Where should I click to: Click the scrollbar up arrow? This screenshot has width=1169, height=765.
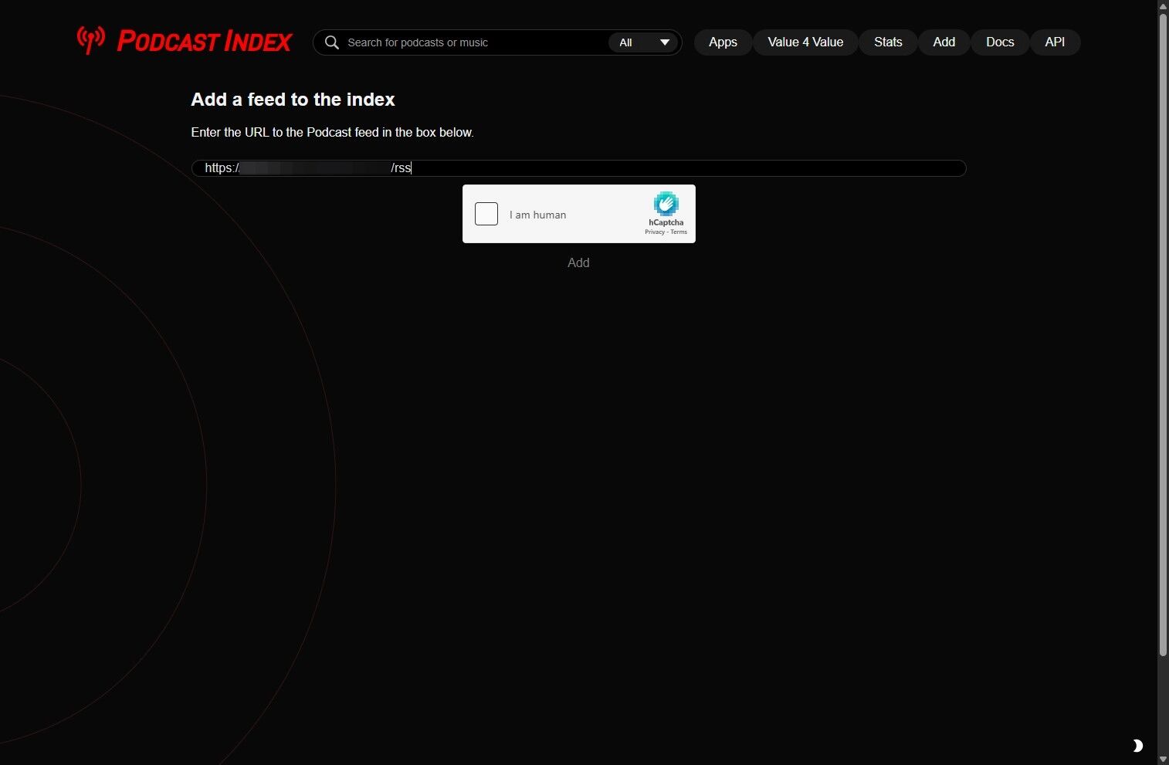coord(1163,6)
